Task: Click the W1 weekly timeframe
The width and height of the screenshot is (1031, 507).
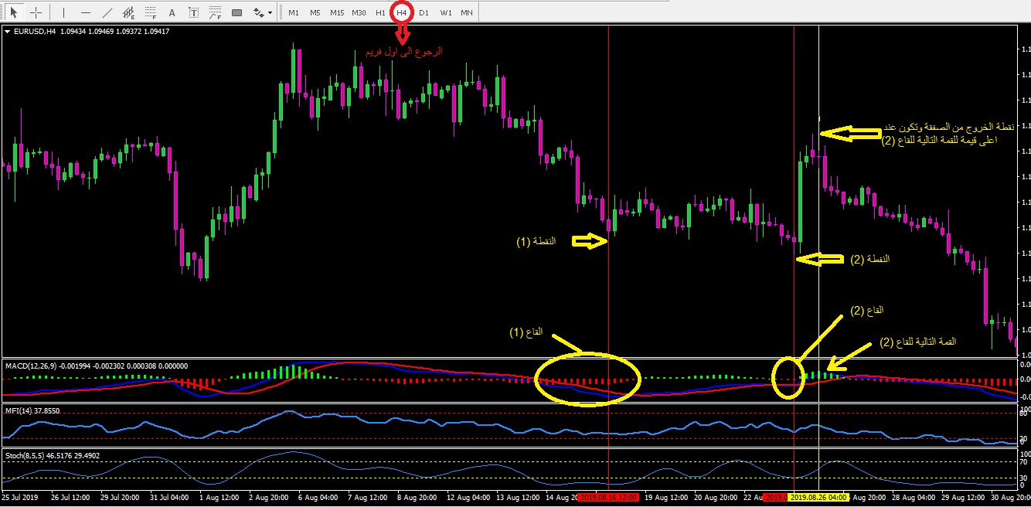Action: [x=446, y=12]
